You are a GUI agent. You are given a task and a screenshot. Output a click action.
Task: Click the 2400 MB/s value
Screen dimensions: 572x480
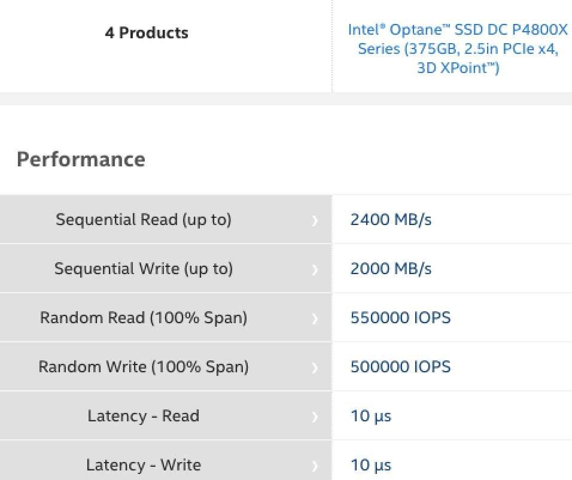click(x=391, y=220)
